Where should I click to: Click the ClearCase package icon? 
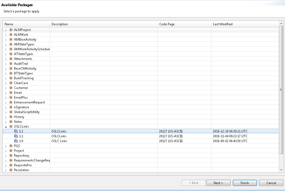click(x=11, y=83)
